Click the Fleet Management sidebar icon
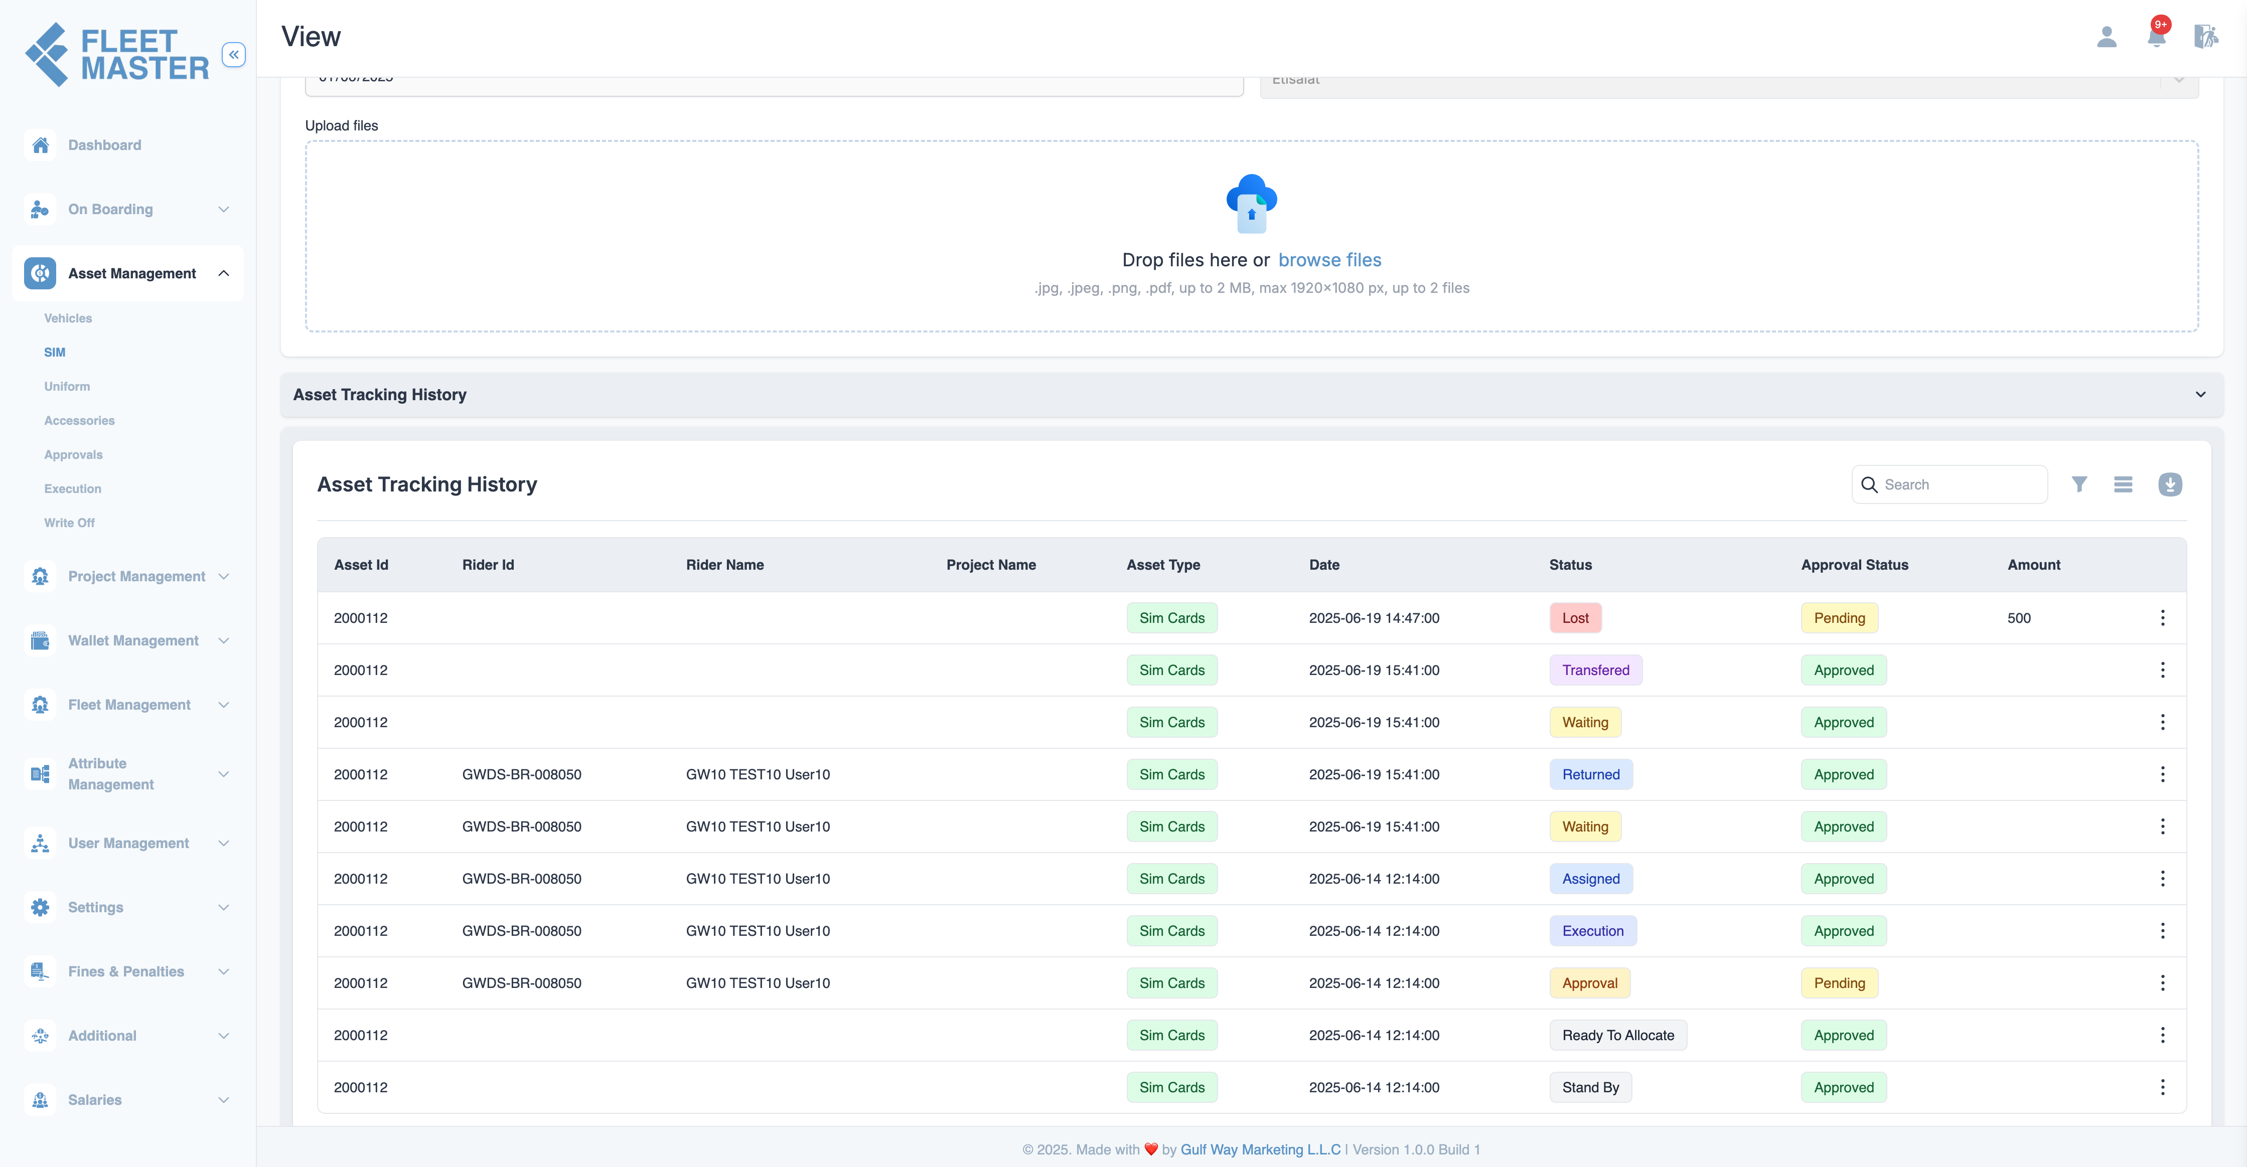Viewport: 2247px width, 1167px height. click(x=40, y=705)
